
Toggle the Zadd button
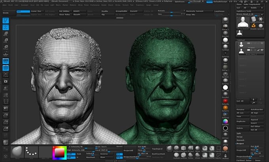(x=71, y=154)
